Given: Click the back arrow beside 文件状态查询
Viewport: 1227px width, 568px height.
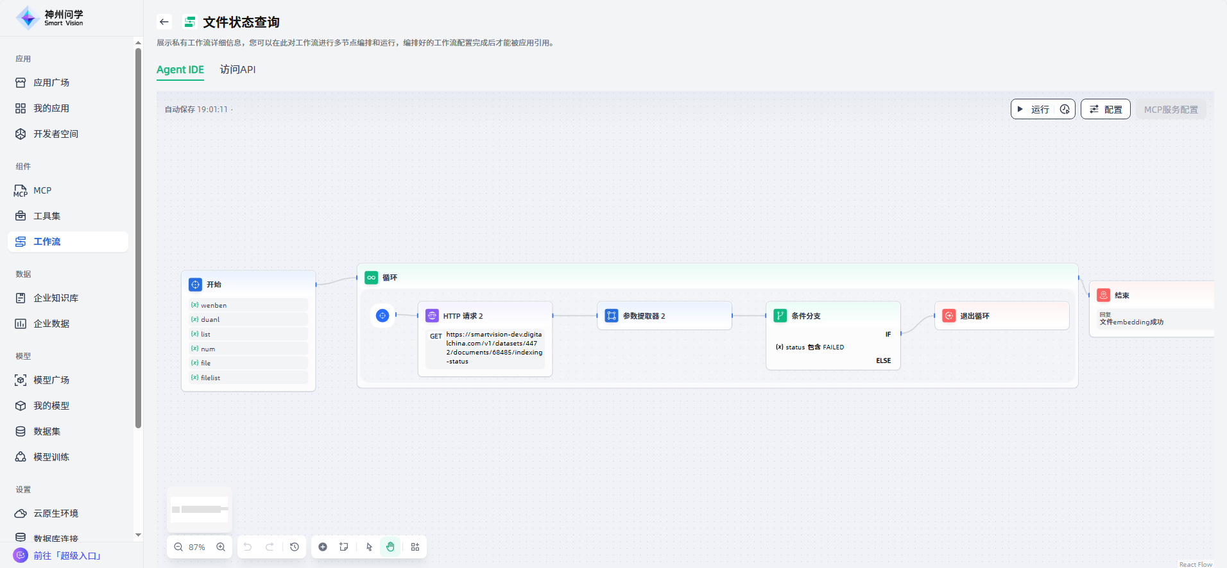Looking at the screenshot, I should click(164, 22).
